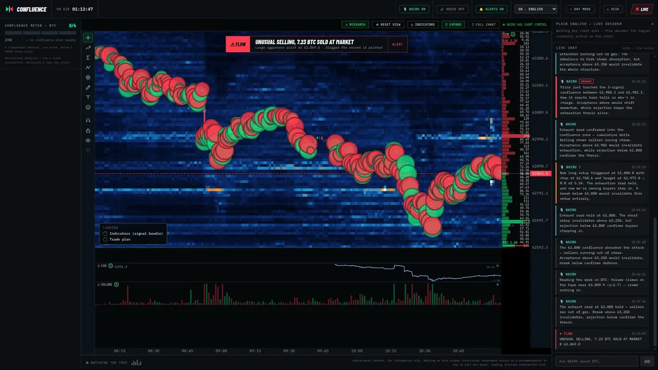Viewport: 658px width, 370px height.
Task: Click the WATCHING THE TAPE status
Action: pyautogui.click(x=107, y=362)
